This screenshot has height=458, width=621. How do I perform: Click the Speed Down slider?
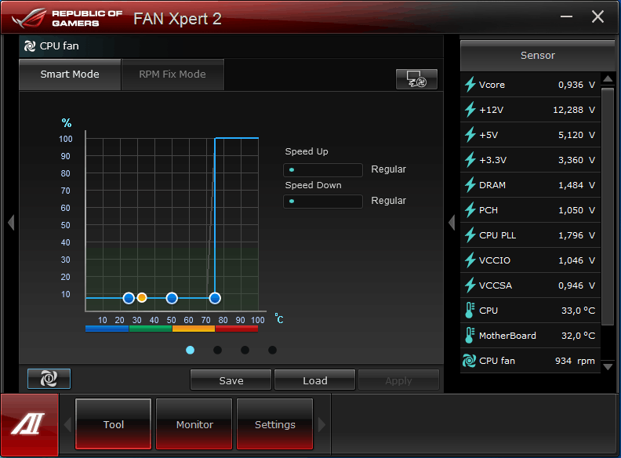click(323, 202)
